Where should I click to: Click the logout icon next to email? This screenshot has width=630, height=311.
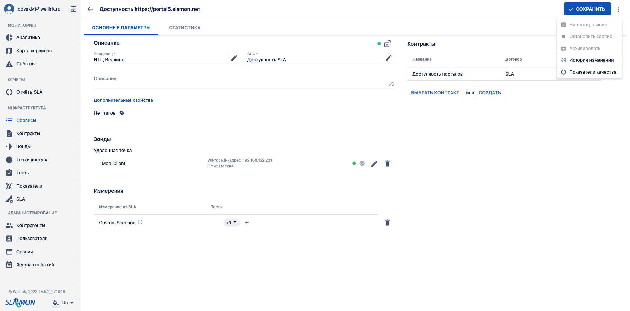click(73, 9)
